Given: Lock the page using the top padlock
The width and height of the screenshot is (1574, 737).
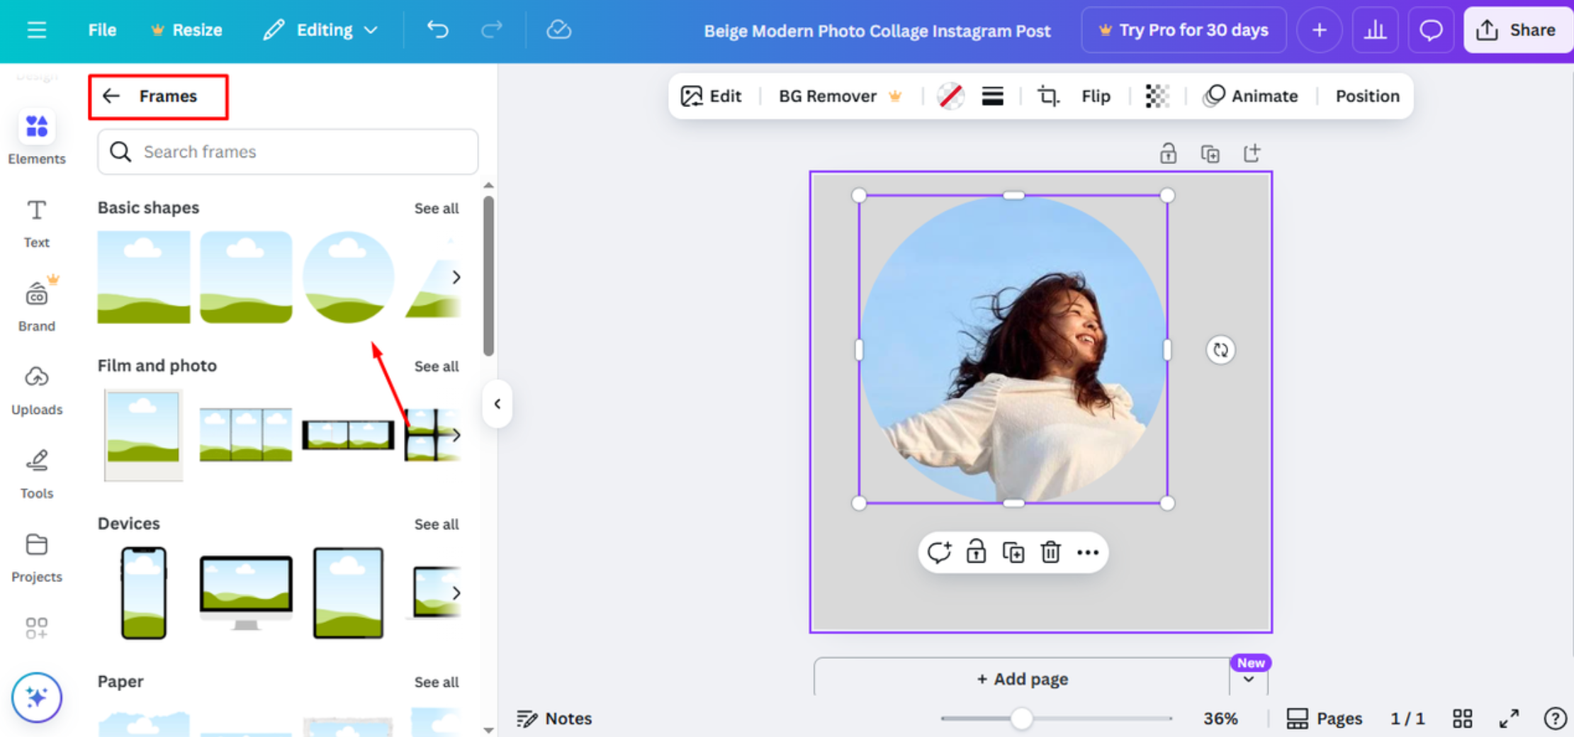Looking at the screenshot, I should 1168,153.
